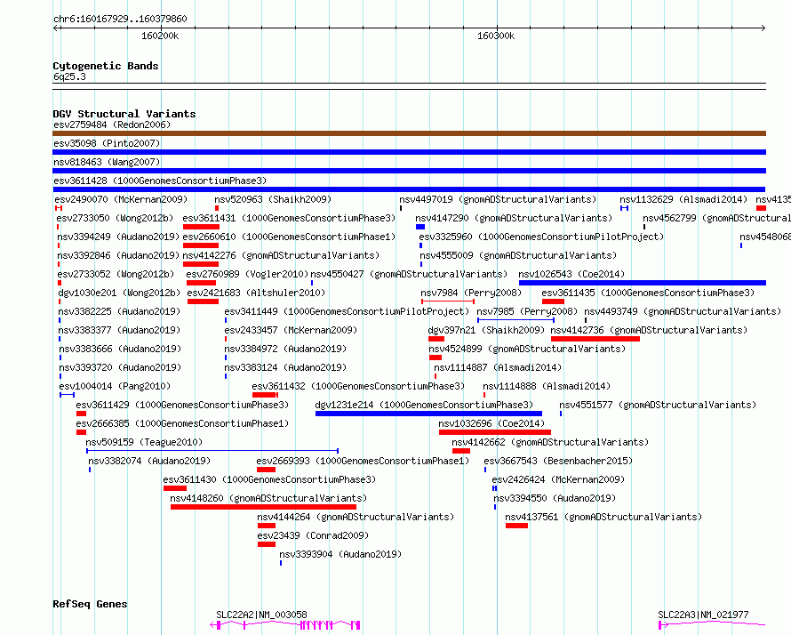Open nsv4550427 variant label
Image resolution: width=791 pixels, height=635 pixels.
409,274
